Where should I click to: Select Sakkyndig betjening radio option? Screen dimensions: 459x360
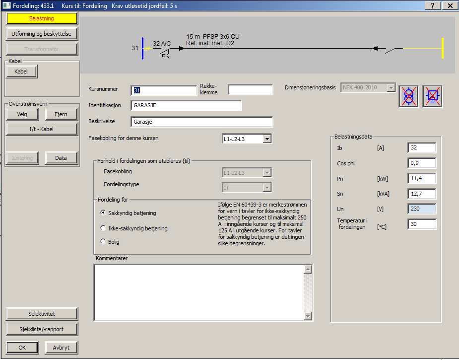click(x=103, y=213)
